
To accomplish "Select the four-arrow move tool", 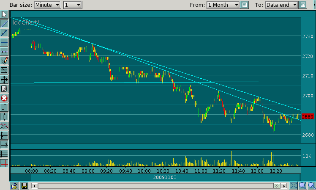I will click(4, 80).
